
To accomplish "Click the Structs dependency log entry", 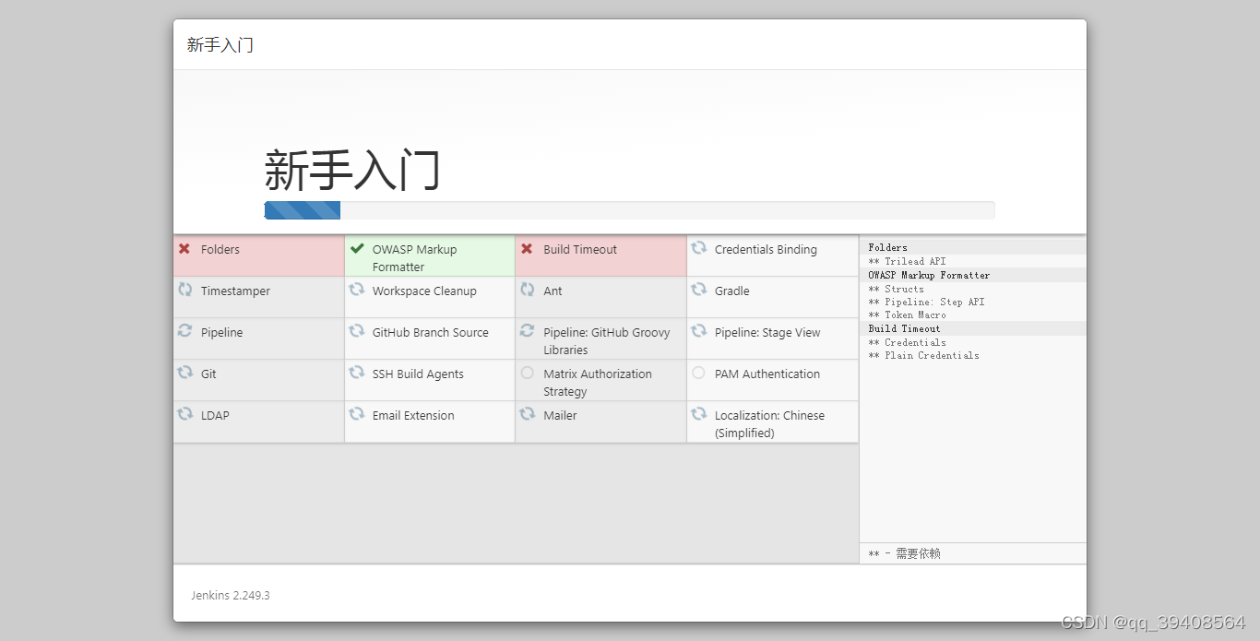I will coord(896,289).
